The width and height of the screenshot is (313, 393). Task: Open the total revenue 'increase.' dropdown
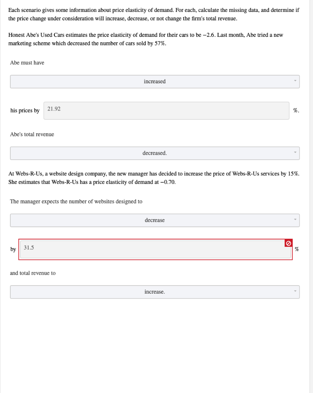click(x=155, y=292)
